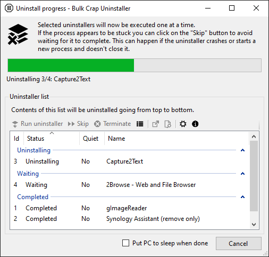The height and width of the screenshot is (257, 269).
Task: Click the scroll down arrow of the list
Action: [254, 225]
